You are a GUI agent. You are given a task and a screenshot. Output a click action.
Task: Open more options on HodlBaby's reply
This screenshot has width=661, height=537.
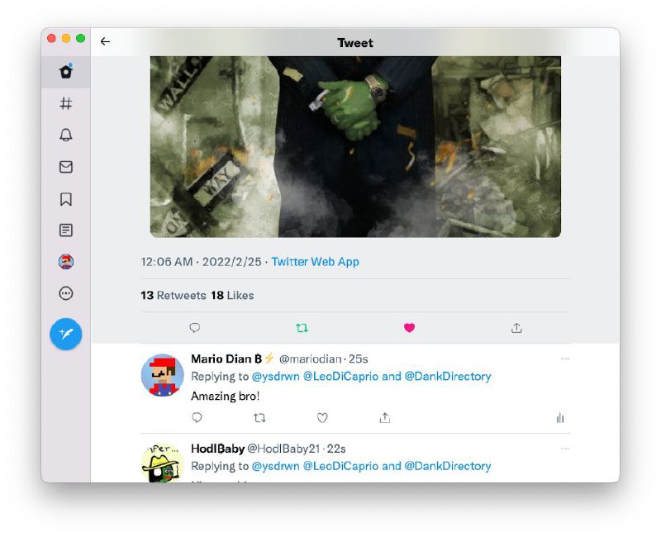point(565,449)
